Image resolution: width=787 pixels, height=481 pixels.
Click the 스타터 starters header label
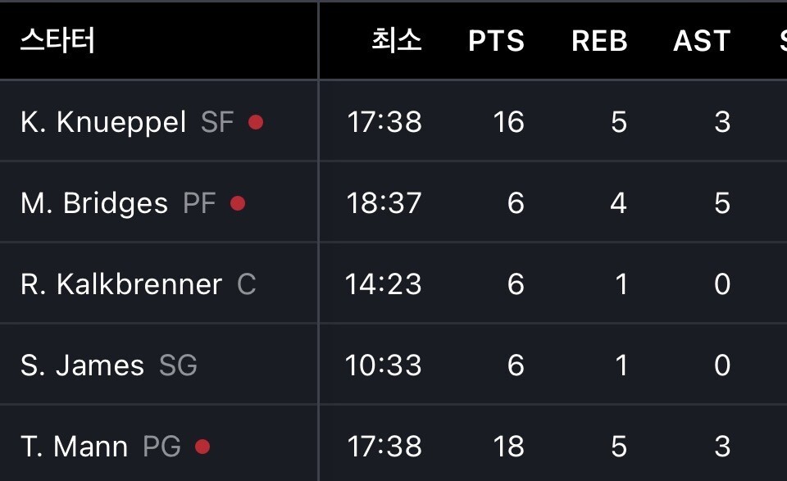(57, 39)
